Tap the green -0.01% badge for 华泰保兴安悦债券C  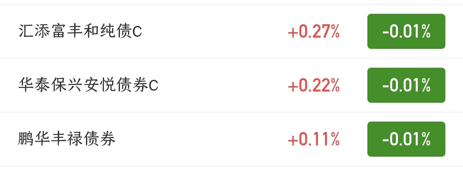(406, 85)
